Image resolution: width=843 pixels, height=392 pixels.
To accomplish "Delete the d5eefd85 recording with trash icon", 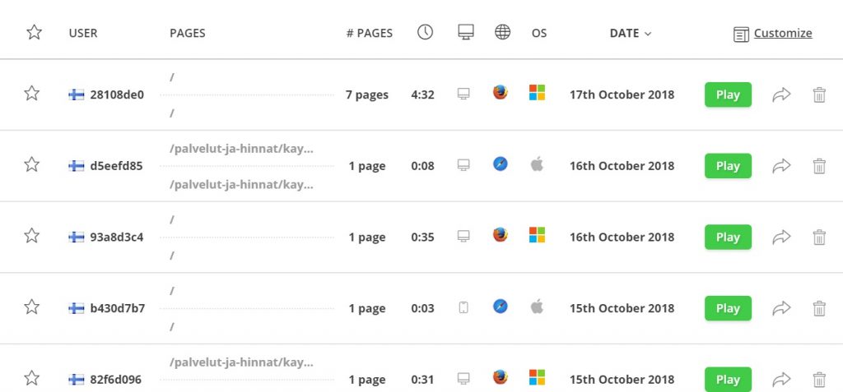I will click(x=819, y=166).
